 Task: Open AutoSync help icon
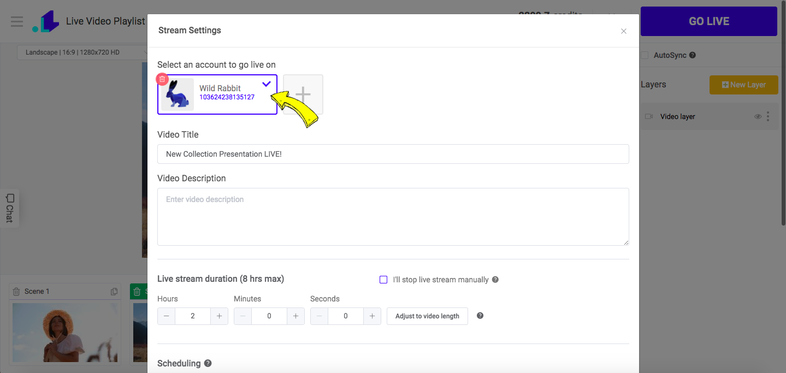coord(693,55)
